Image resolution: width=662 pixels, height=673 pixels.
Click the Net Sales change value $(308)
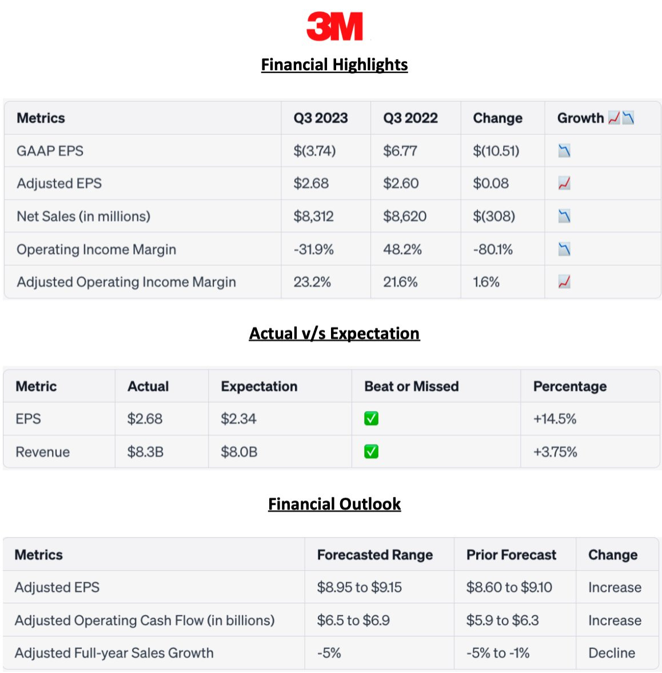pos(494,217)
